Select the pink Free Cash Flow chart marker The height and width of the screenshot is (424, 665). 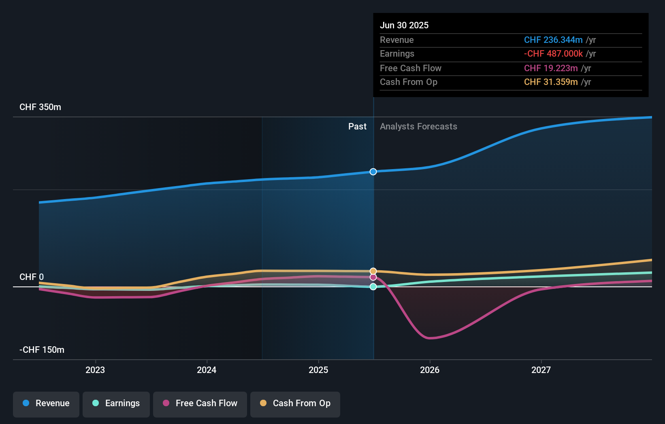373,278
